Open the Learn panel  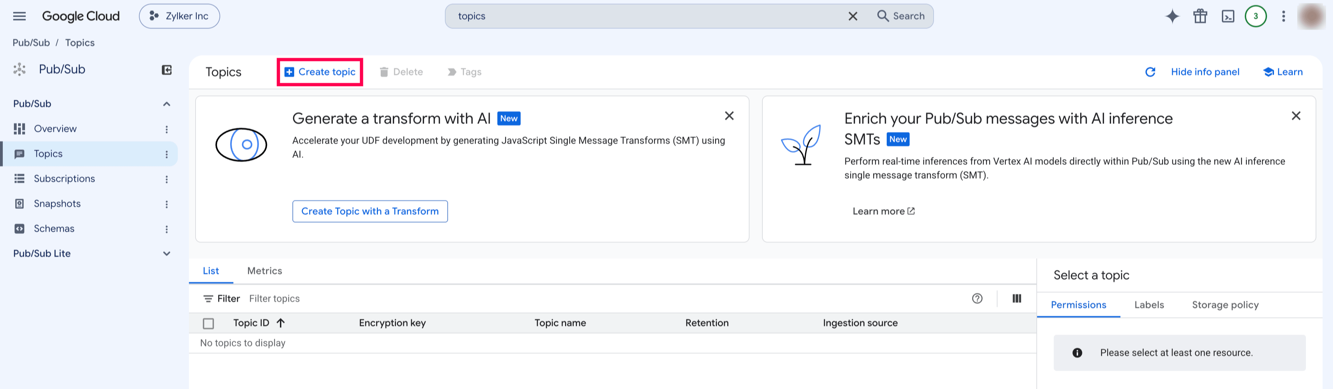pos(1283,72)
